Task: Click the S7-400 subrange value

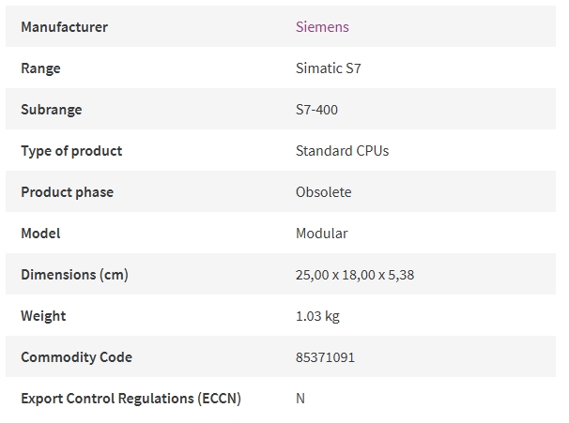Action: tap(316, 110)
